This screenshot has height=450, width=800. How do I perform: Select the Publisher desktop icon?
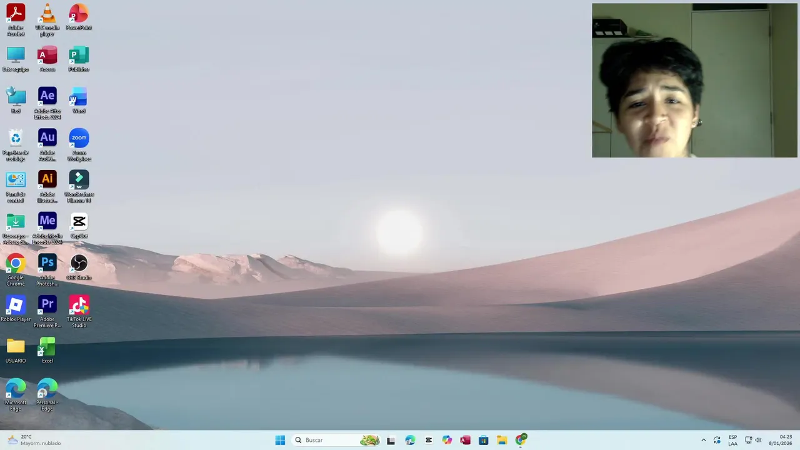point(79,59)
